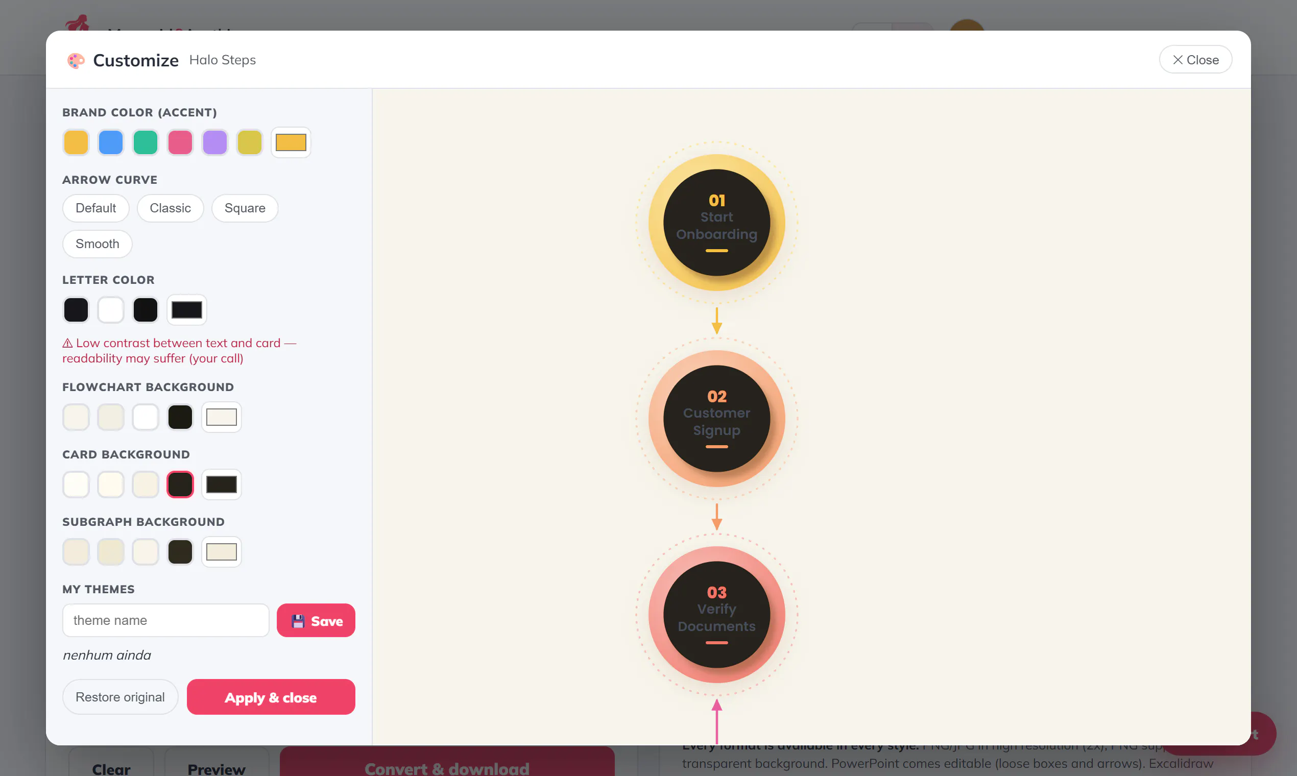Viewport: 1297px width, 776px height.
Task: Click Apply & close
Action: pos(271,697)
